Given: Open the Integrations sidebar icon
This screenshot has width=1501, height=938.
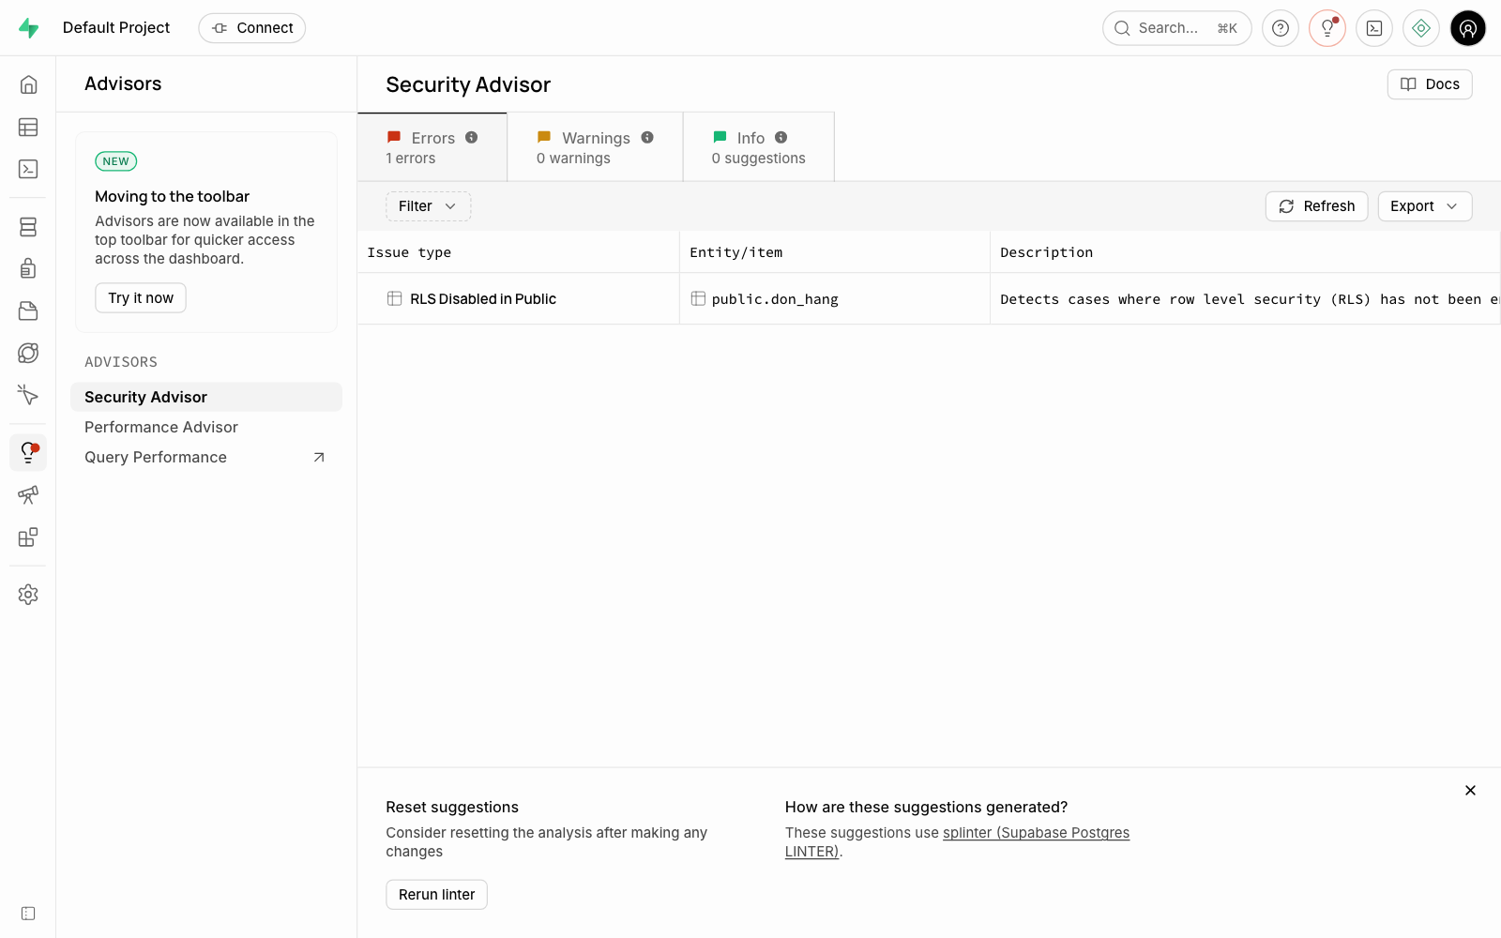Looking at the screenshot, I should [x=28, y=537].
